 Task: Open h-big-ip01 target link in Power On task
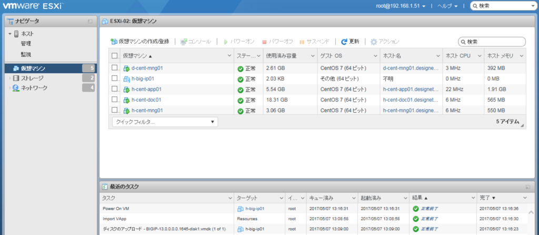tap(255, 209)
